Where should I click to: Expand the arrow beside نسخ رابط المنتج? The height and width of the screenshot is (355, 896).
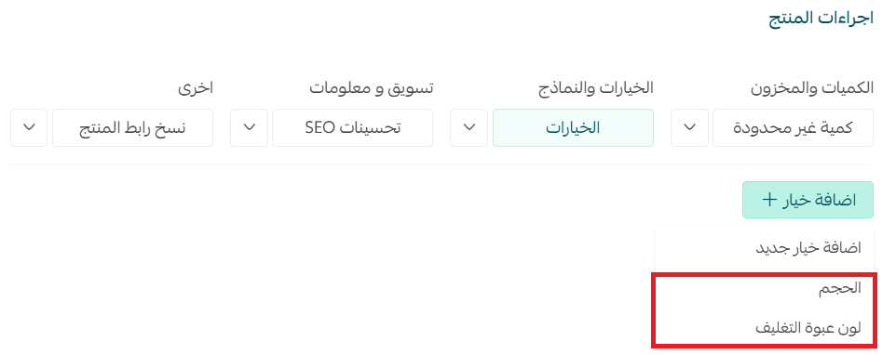click(x=29, y=127)
